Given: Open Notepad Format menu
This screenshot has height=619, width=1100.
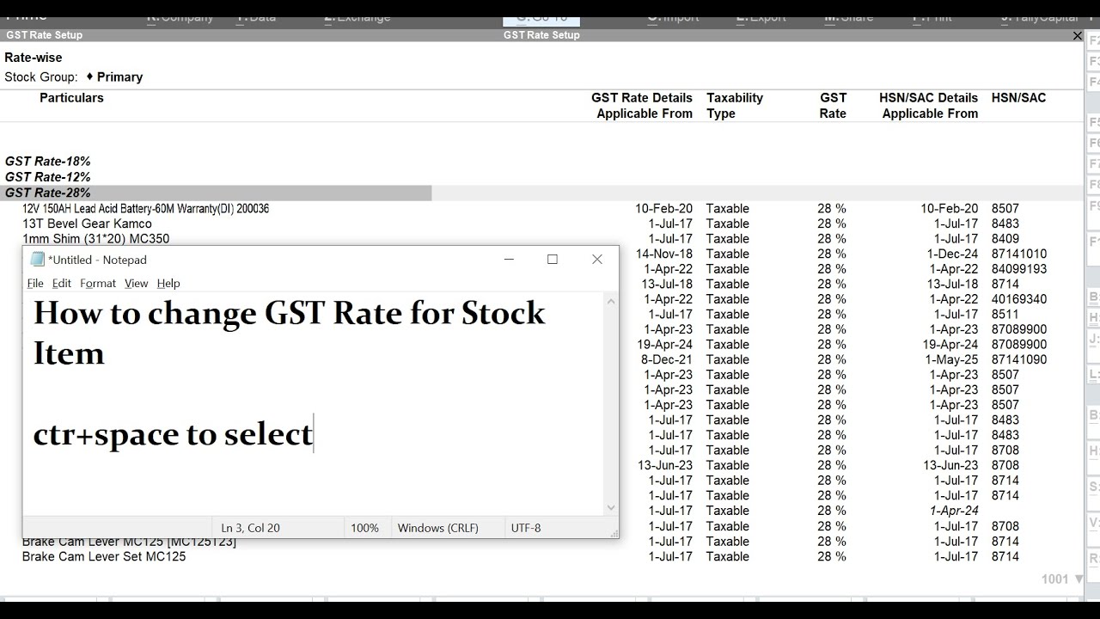Looking at the screenshot, I should (x=98, y=283).
